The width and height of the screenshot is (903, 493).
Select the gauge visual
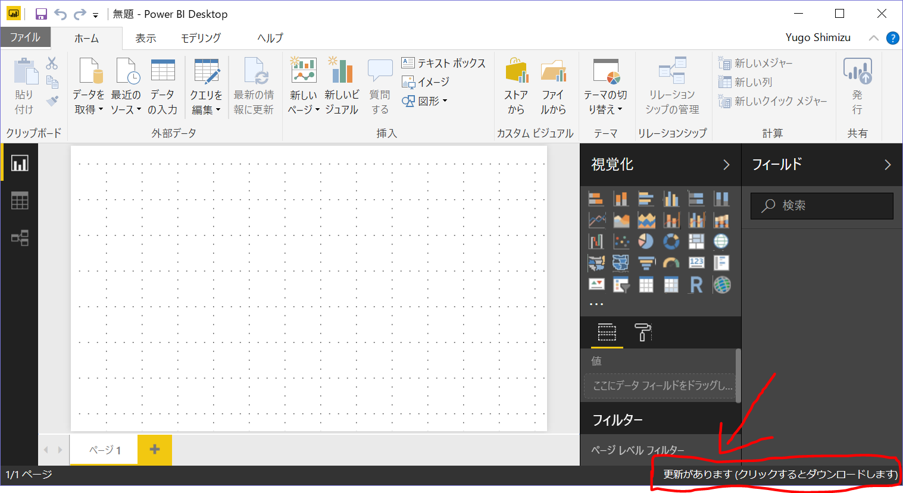tap(671, 263)
